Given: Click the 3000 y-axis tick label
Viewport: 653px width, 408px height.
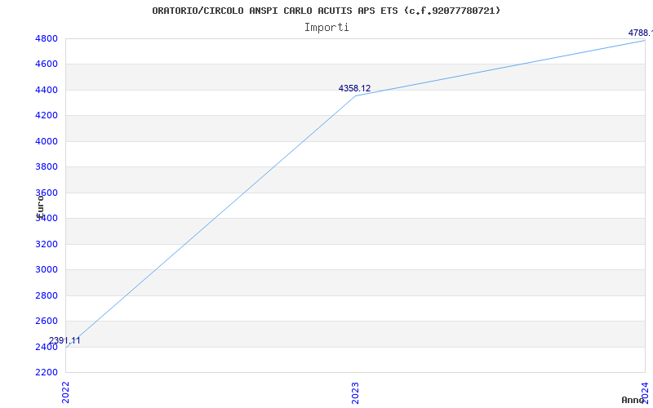Looking at the screenshot, I should (x=47, y=270).
